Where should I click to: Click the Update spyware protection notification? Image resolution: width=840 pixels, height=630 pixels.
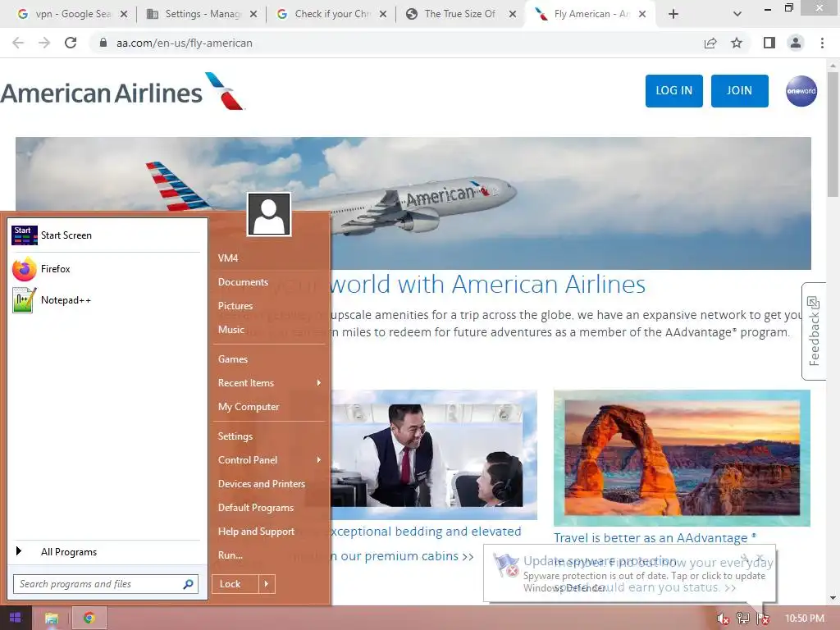[629, 573]
